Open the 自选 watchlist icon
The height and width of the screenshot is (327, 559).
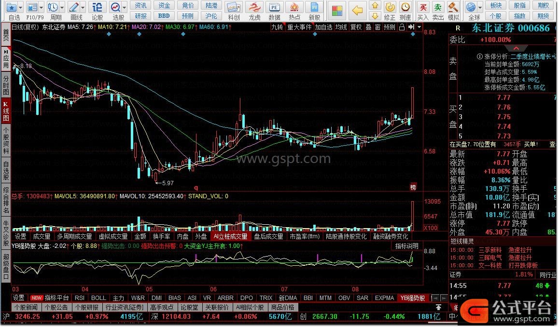point(12,7)
